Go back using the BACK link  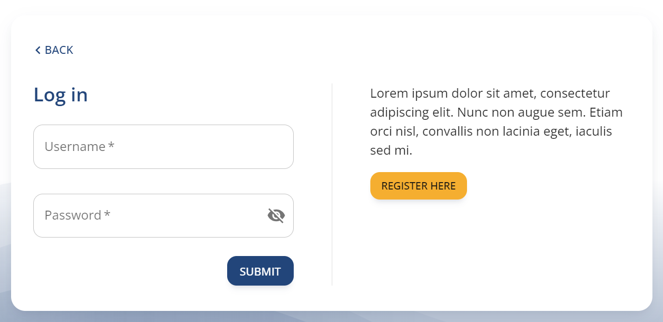(x=59, y=50)
